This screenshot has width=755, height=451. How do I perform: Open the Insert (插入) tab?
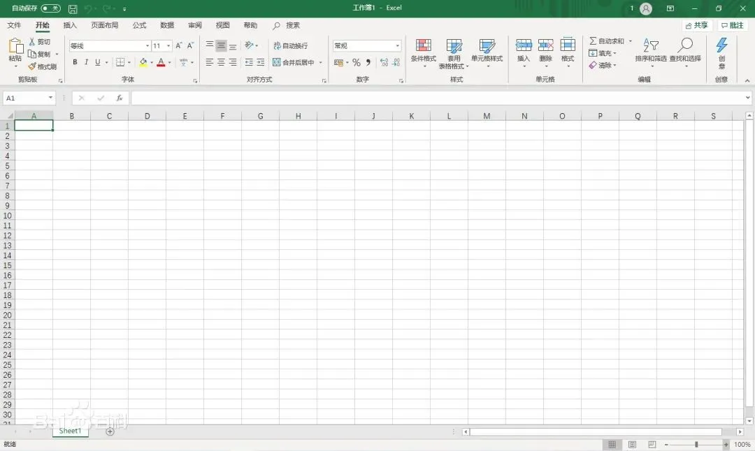pyautogui.click(x=70, y=25)
